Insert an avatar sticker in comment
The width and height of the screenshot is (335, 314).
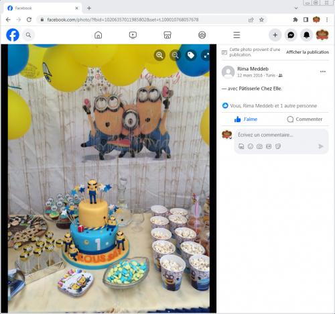241,146
